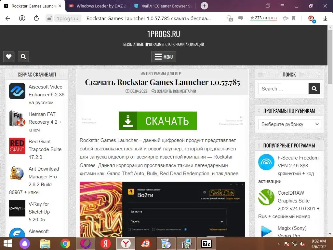333x250 pixels.
Task: Open the browser hamburger settings menu
Action: (282, 6)
